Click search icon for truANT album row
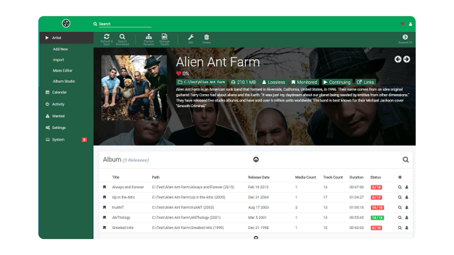This screenshot has width=454, height=255. (400, 208)
